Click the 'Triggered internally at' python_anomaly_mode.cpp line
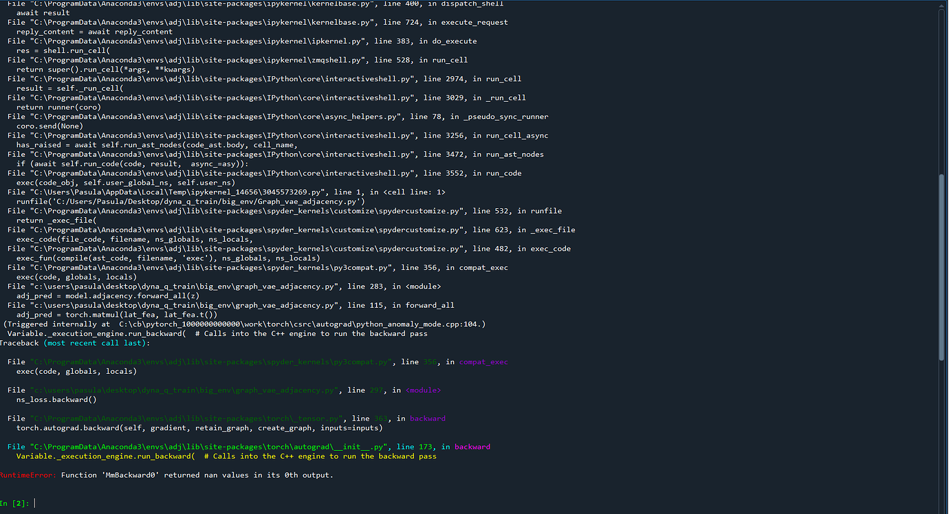Viewport: 949px width, 514px height. (x=244, y=324)
